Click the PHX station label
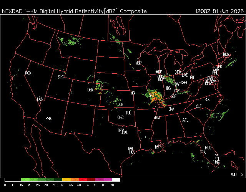This screenshot has width=246, height=192. 48,119
